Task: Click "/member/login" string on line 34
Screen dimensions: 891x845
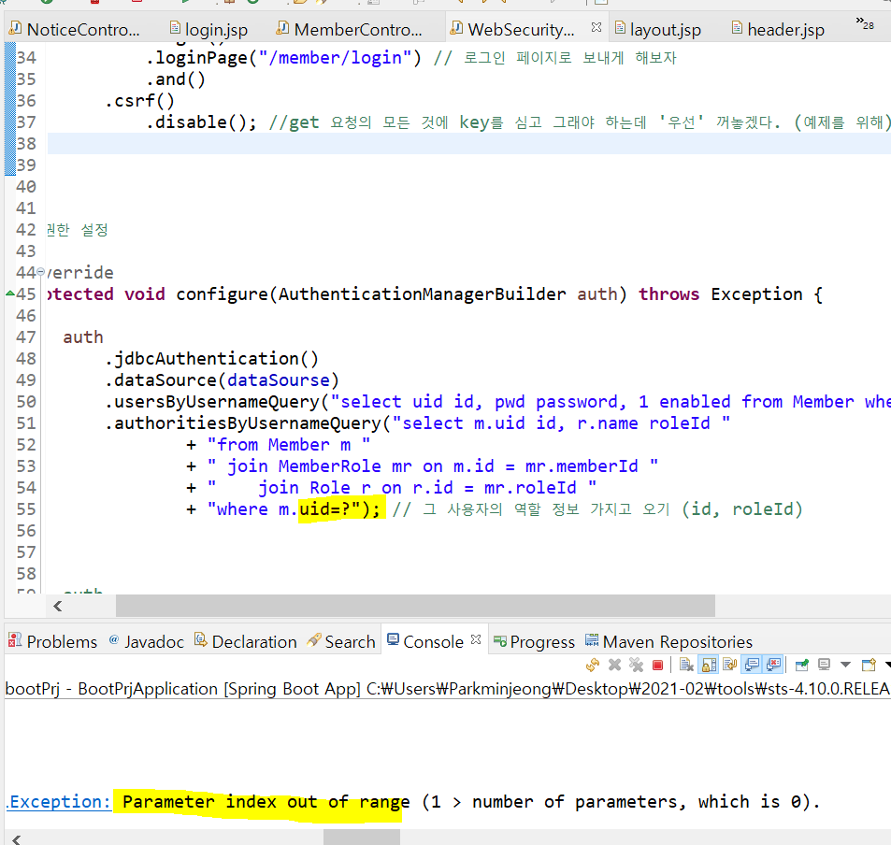Action: pos(335,58)
